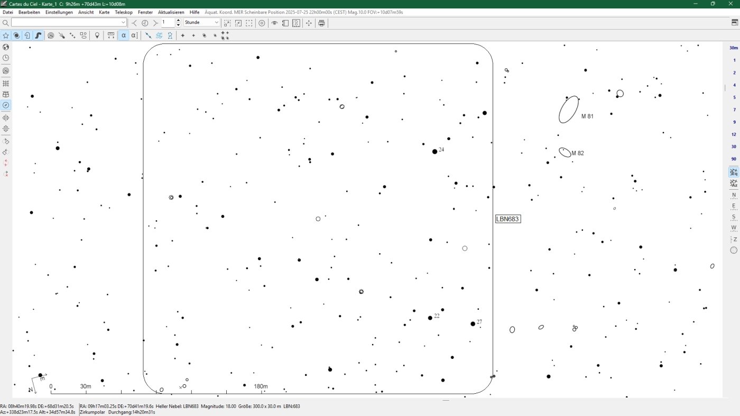Toggle deep-sky objects display icon
The image size is (740, 416).
click(16, 35)
